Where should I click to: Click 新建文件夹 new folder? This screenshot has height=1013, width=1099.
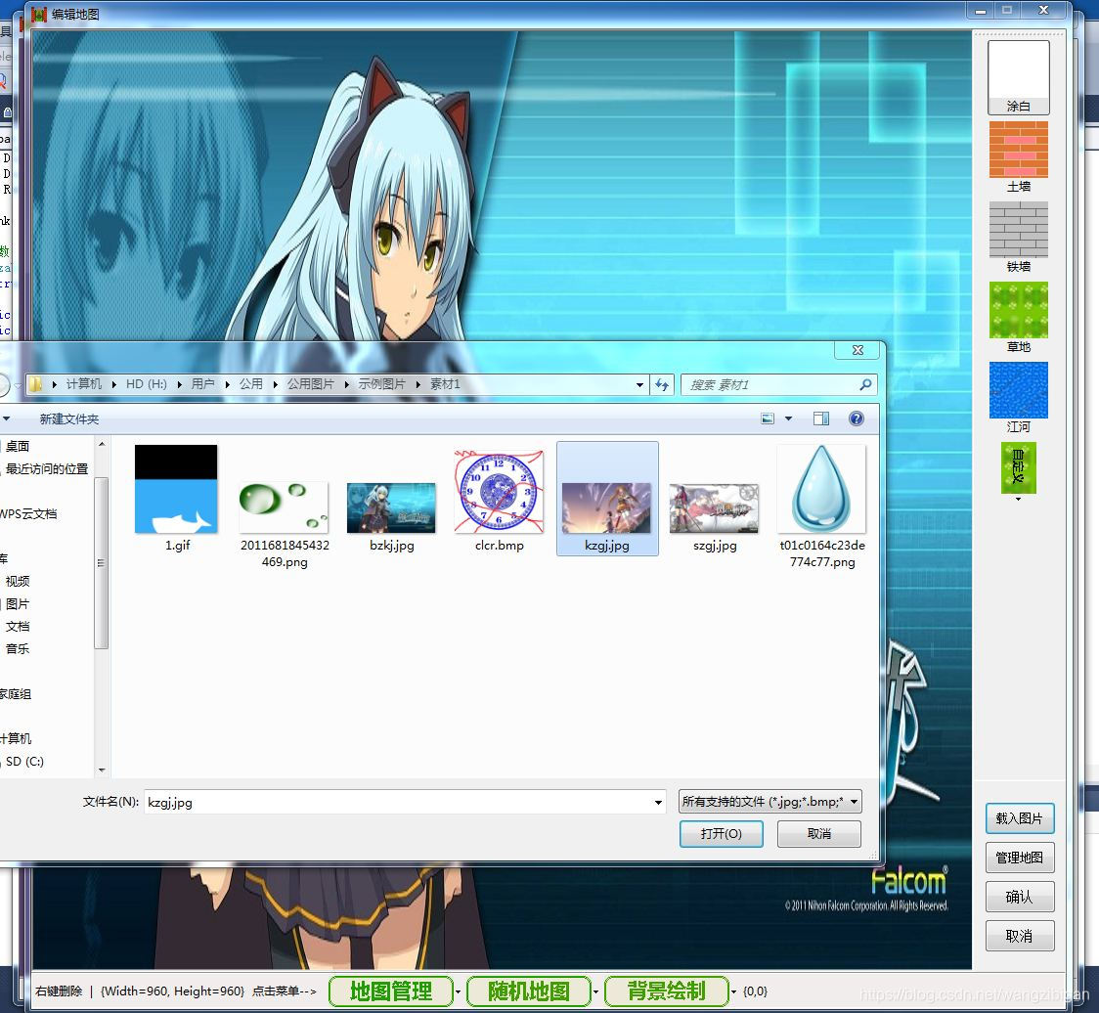[x=69, y=418]
